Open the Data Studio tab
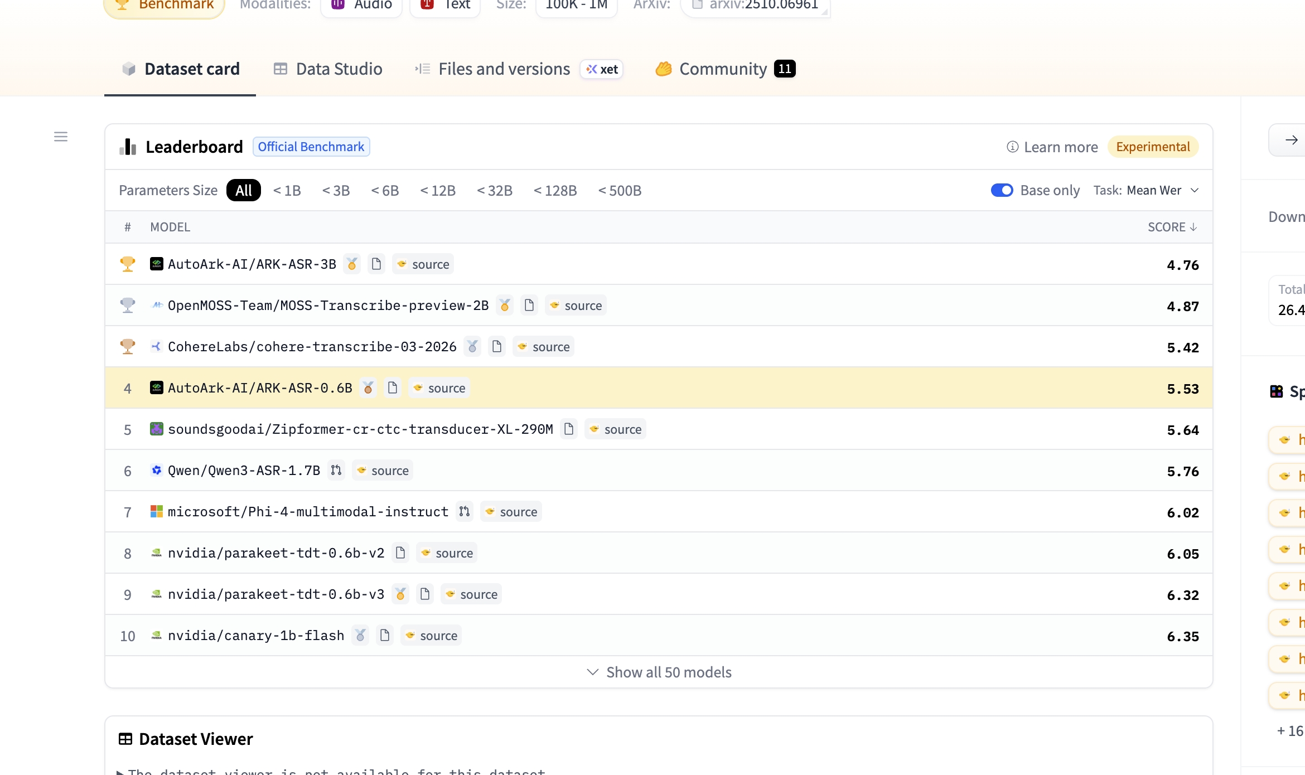Image resolution: width=1305 pixels, height=775 pixels. (x=328, y=69)
